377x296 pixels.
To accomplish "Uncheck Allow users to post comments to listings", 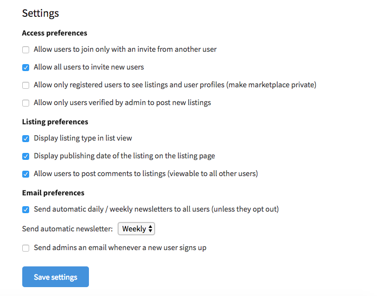I will [x=26, y=174].
